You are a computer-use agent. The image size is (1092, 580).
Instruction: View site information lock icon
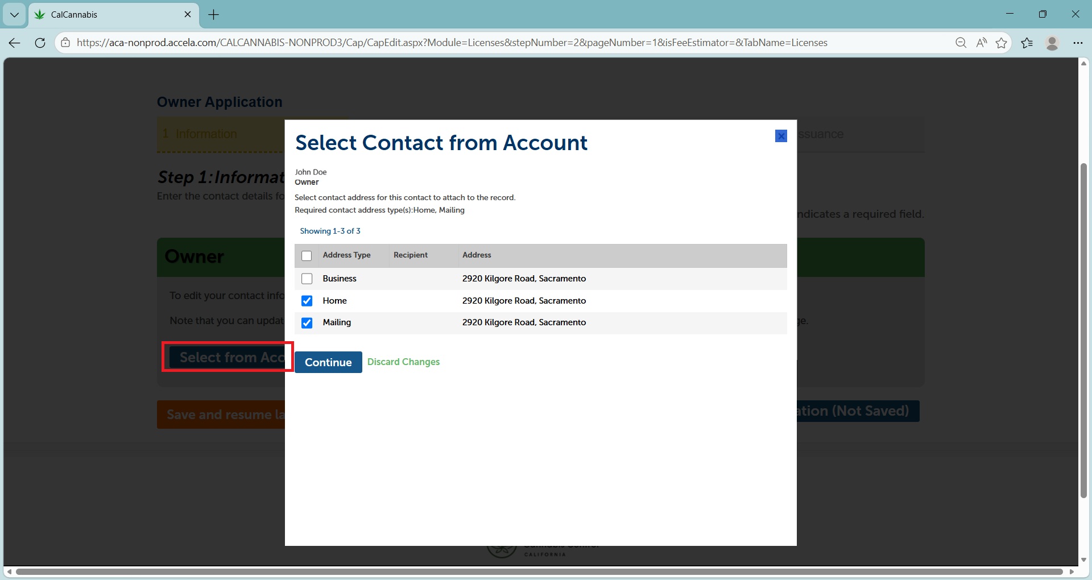point(65,43)
